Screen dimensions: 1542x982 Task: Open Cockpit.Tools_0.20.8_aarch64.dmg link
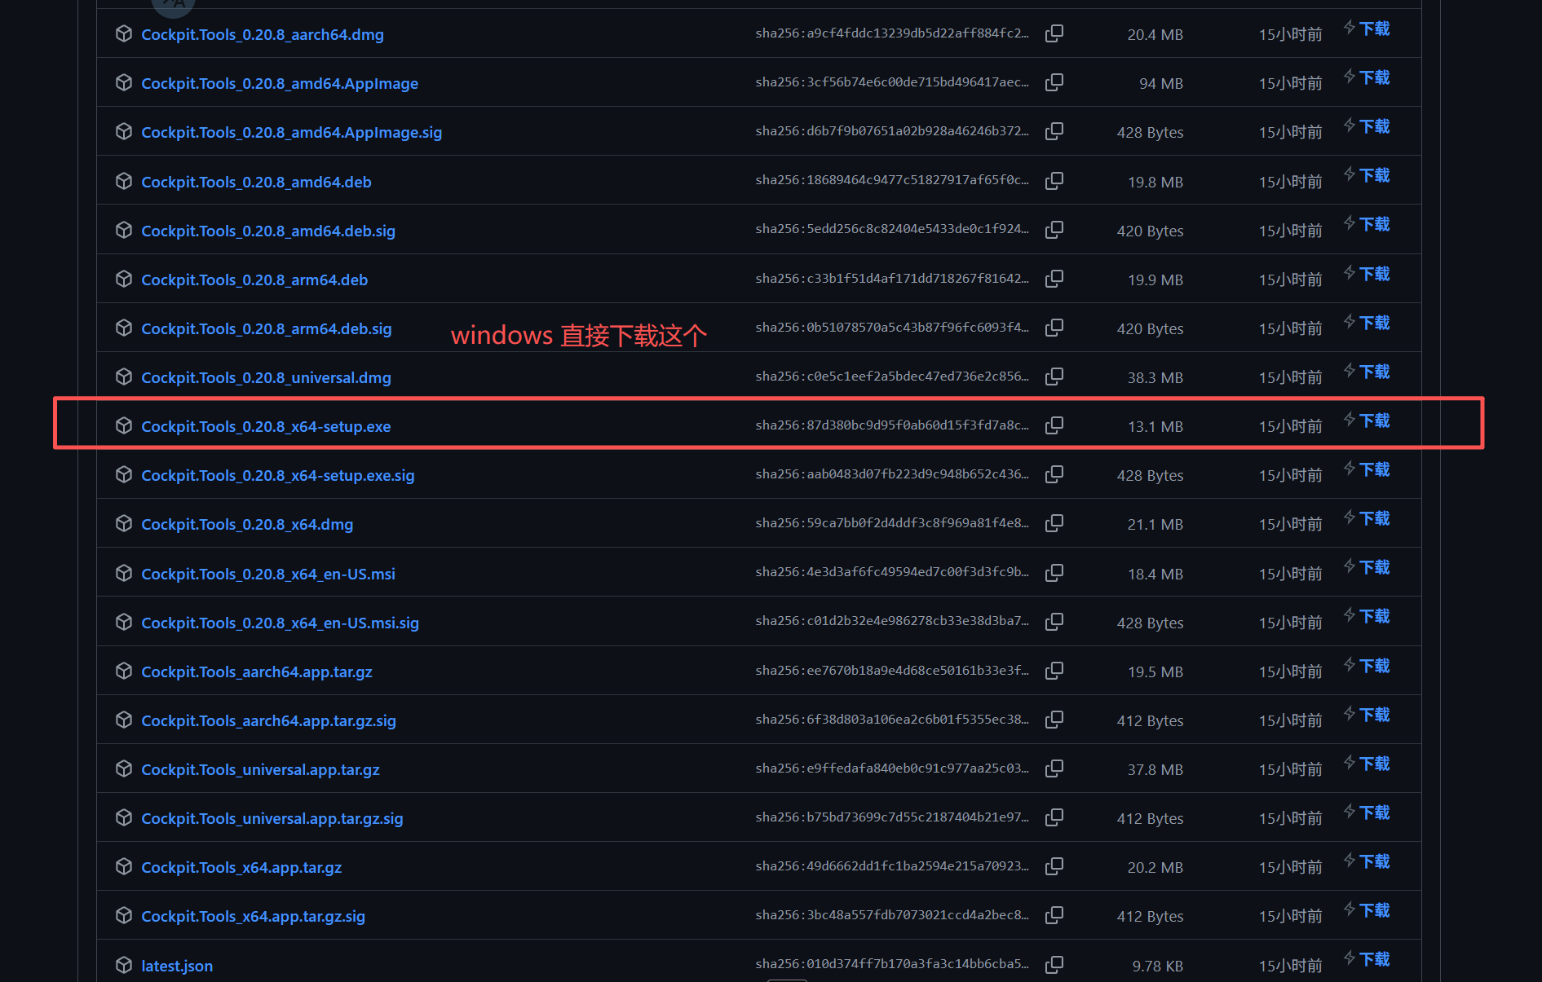point(263,34)
